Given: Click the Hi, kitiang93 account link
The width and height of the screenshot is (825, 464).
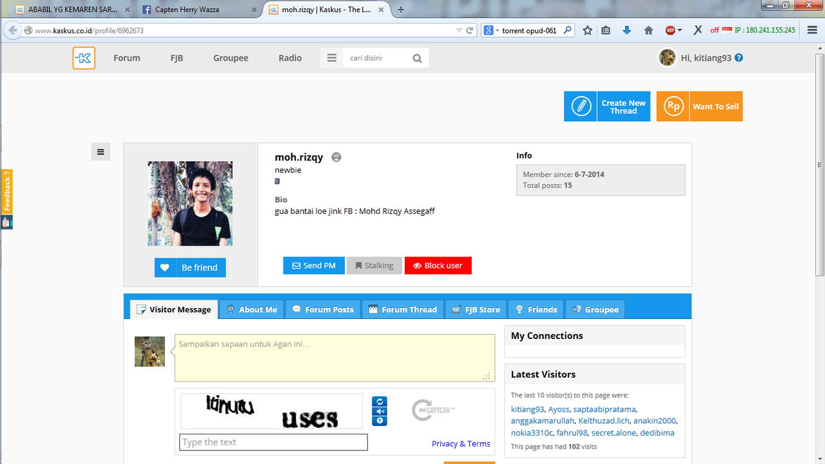Looking at the screenshot, I should [706, 58].
